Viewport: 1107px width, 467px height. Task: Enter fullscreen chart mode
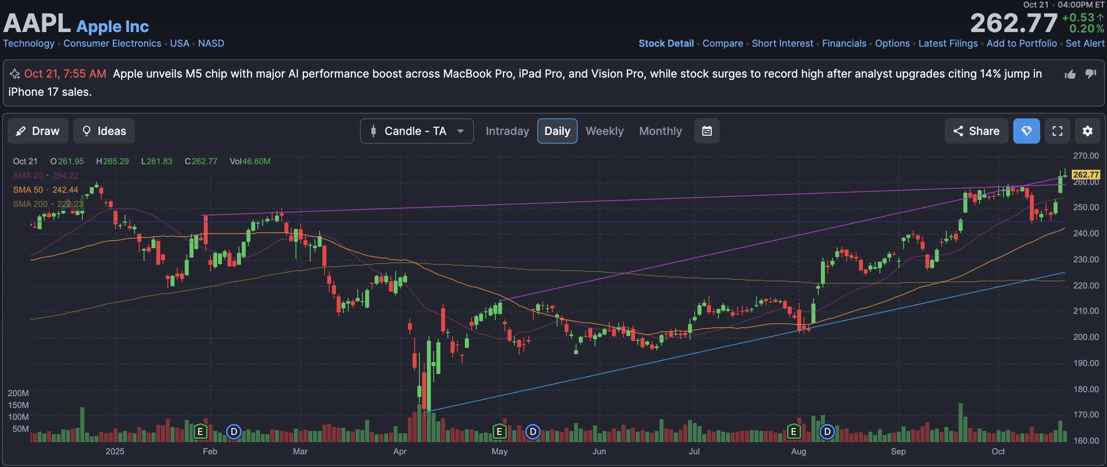point(1057,131)
